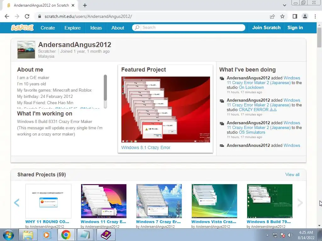Click the Windows Start button
The width and height of the screenshot is (322, 241).
(x=8, y=235)
